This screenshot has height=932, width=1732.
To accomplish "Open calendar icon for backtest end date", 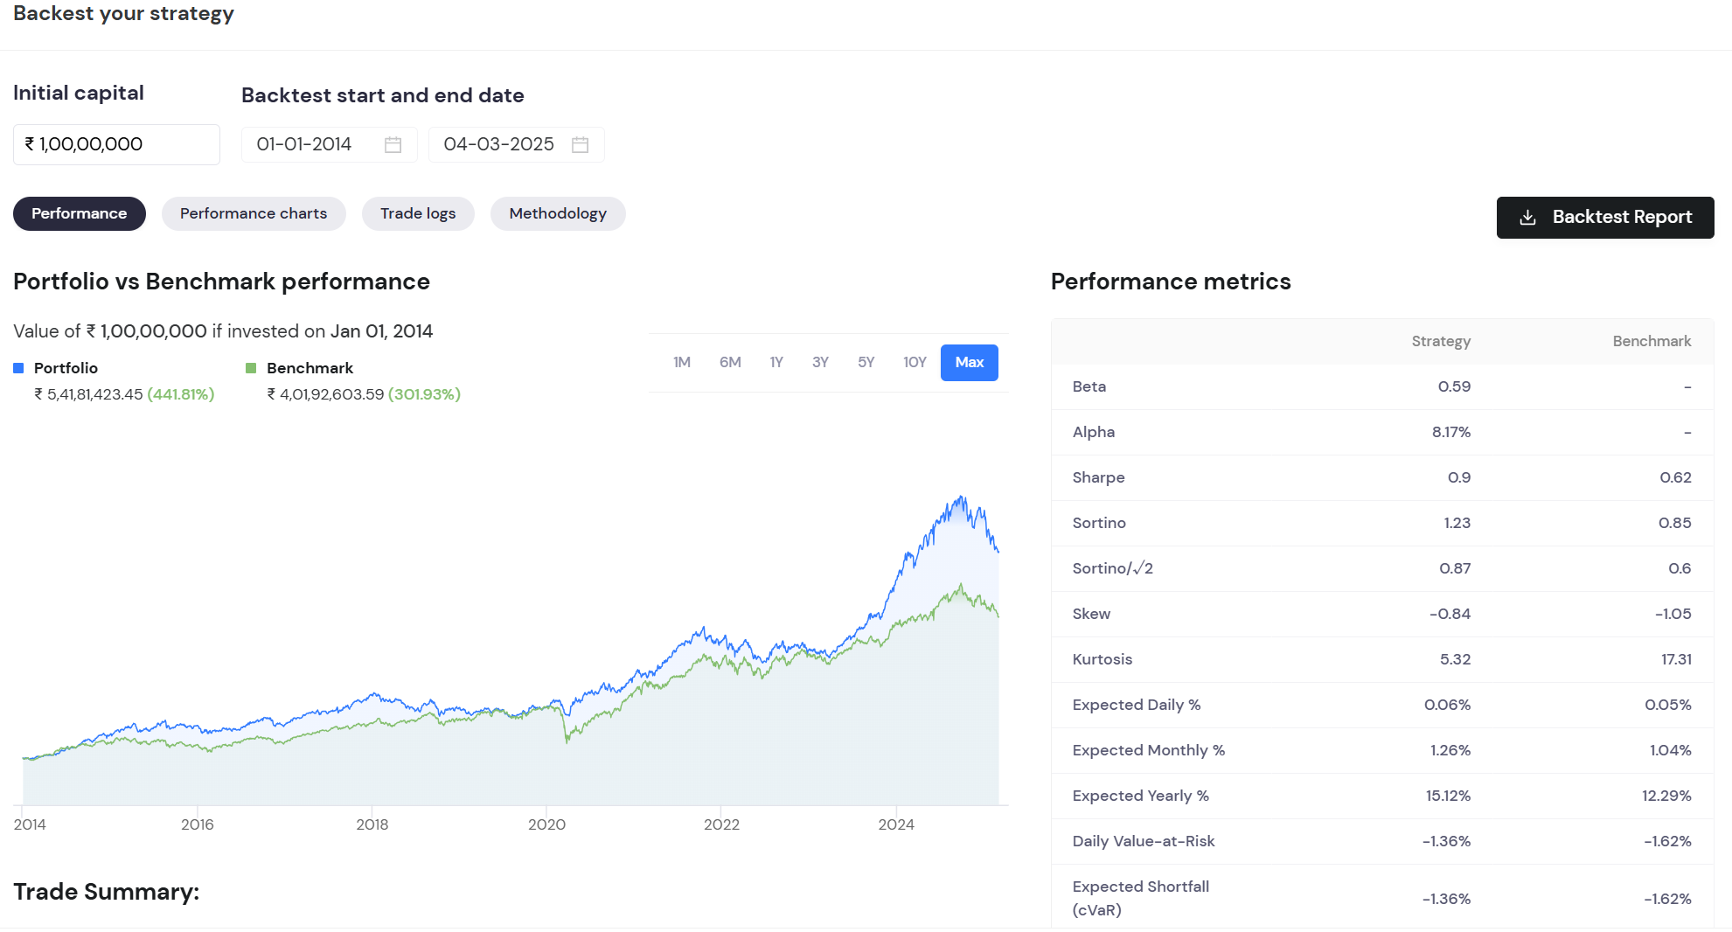I will coord(580,145).
